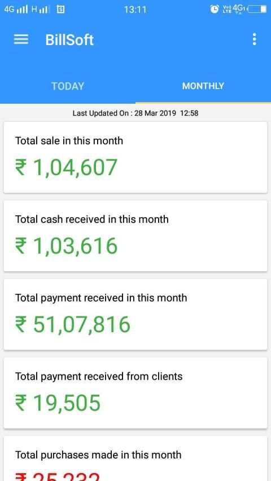Tap the battery indicator in the status bar

point(257,10)
